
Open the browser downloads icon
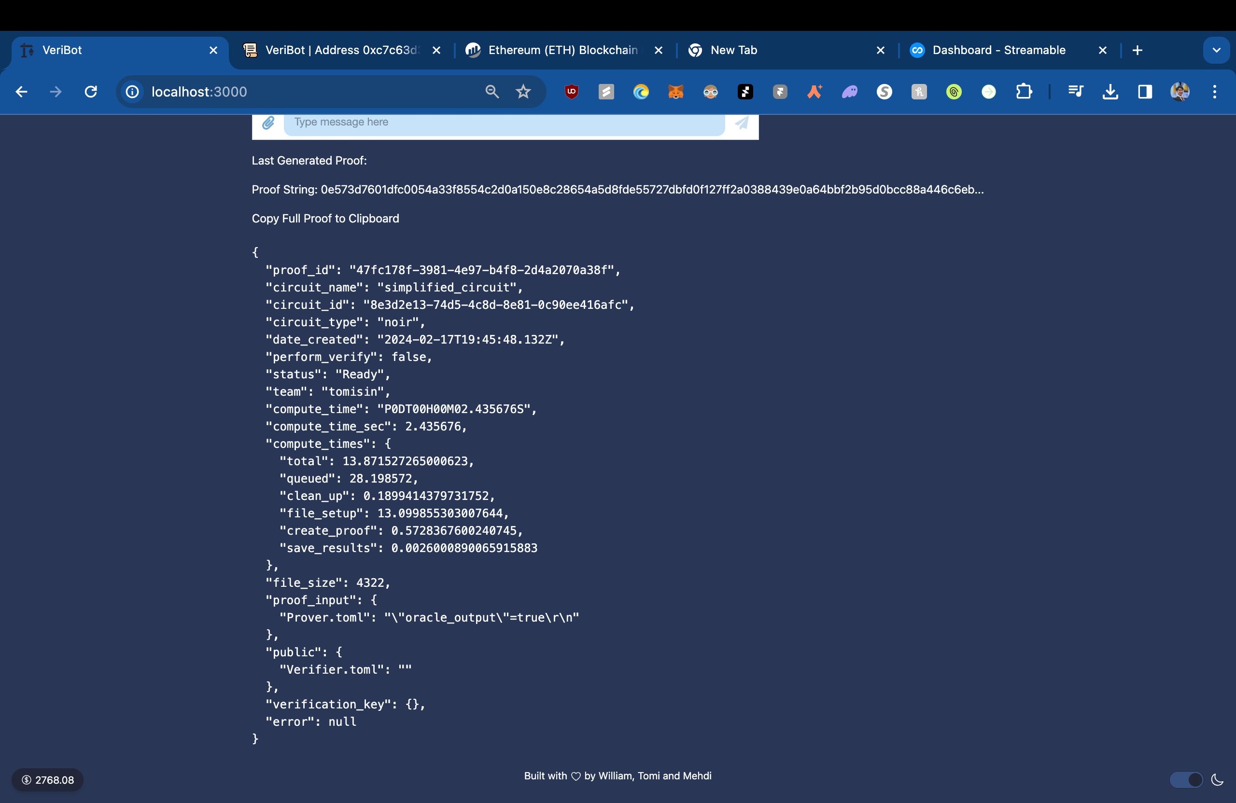[1110, 92]
